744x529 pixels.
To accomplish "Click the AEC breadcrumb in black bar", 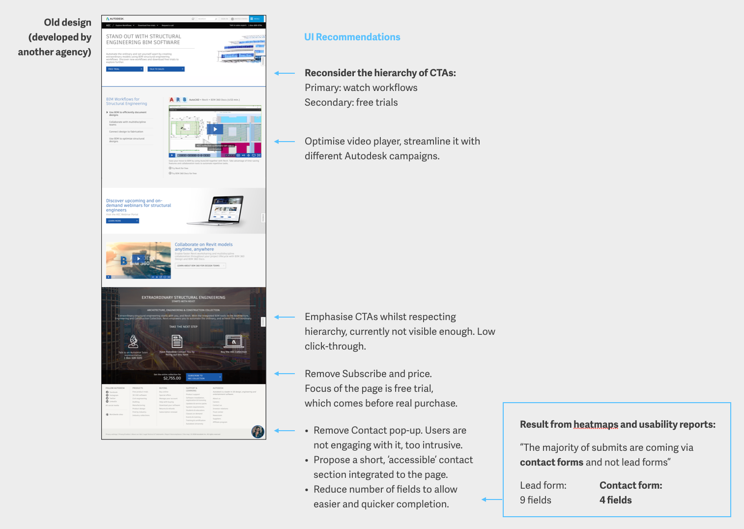I will tap(108, 25).
